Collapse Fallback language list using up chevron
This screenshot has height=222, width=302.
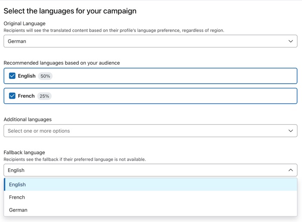click(290, 170)
